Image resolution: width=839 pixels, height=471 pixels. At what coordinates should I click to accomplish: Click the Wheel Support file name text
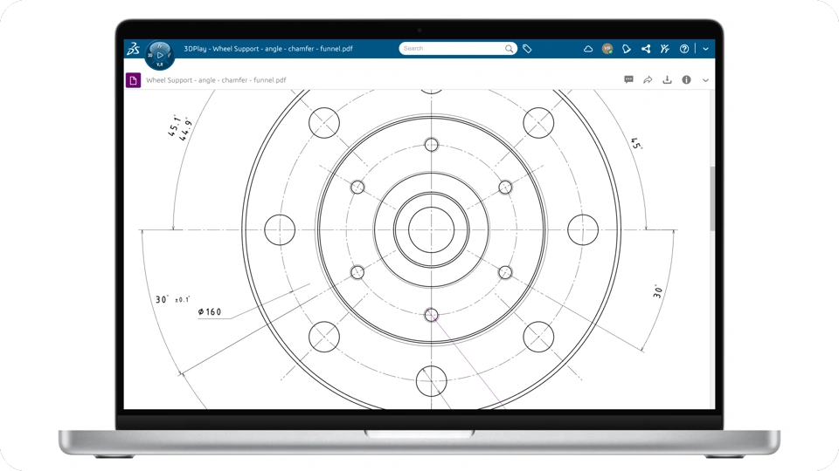[x=216, y=80]
